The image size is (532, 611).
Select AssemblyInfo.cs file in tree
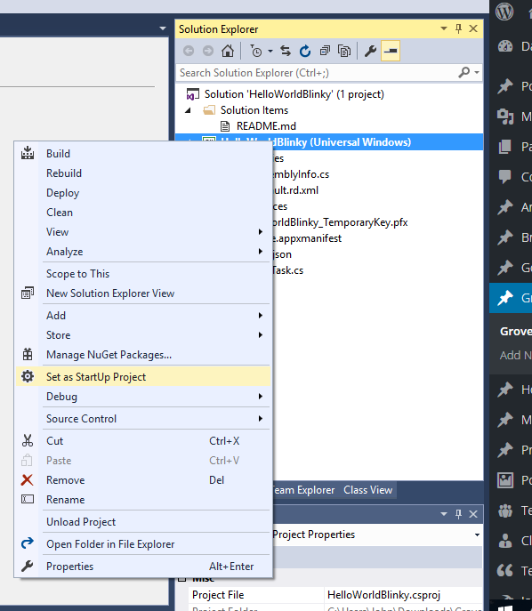pos(301,174)
